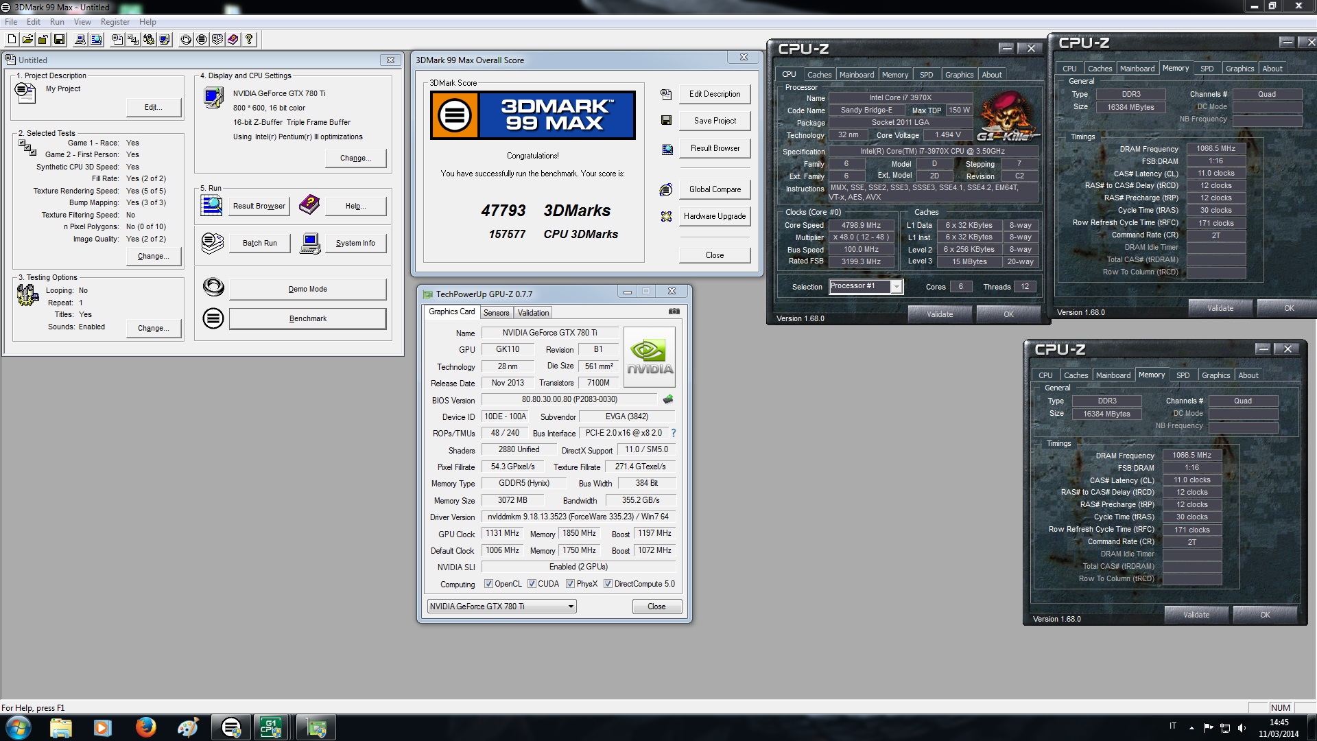Click the Open project folder toolbar icon

coord(27,39)
